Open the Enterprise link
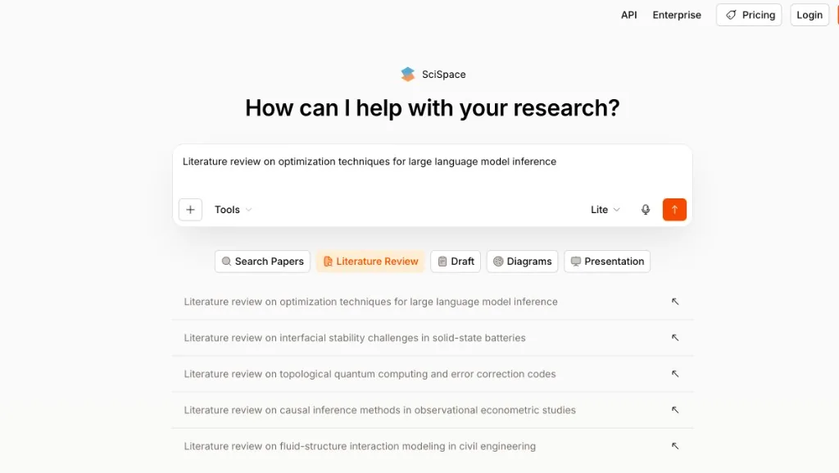 677,15
